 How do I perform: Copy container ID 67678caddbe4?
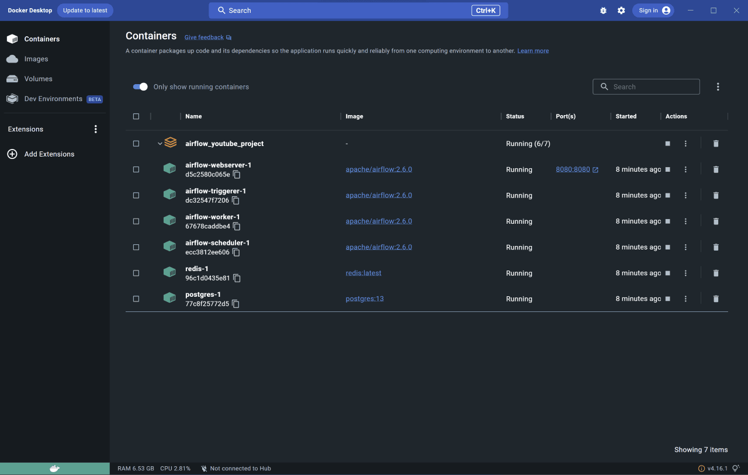(237, 227)
